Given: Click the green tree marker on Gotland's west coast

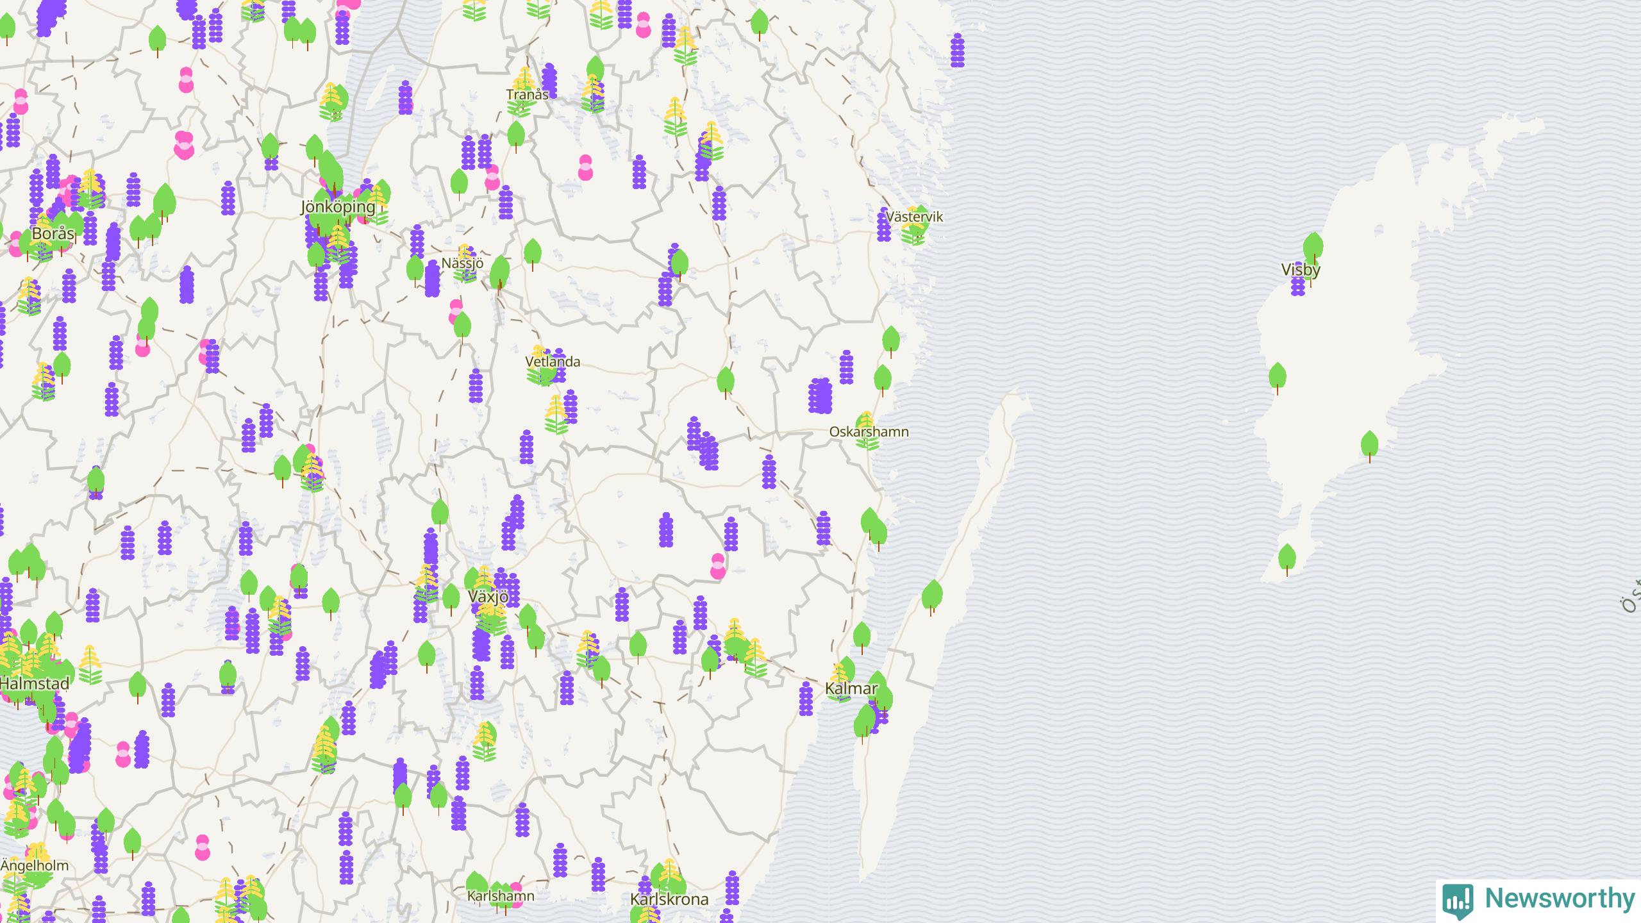Looking at the screenshot, I should pyautogui.click(x=1277, y=378).
